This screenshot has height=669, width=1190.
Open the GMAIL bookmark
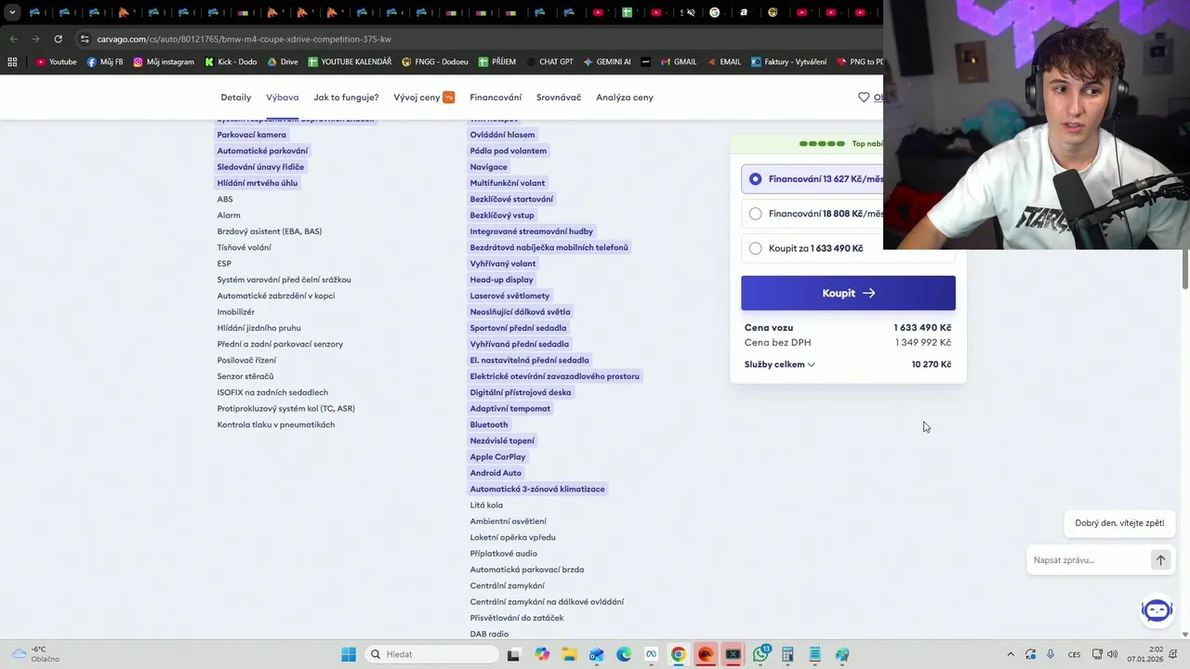click(x=678, y=62)
